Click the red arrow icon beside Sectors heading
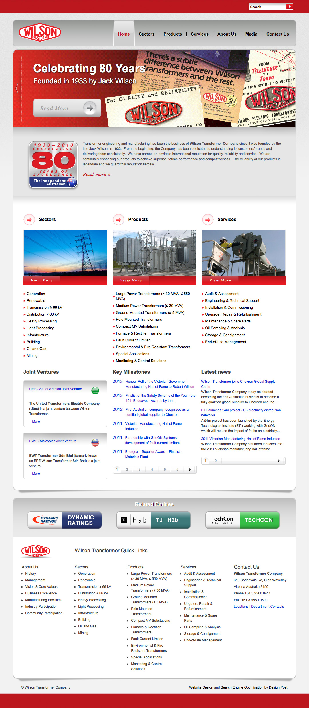The height and width of the screenshot is (708, 309). (x=29, y=220)
